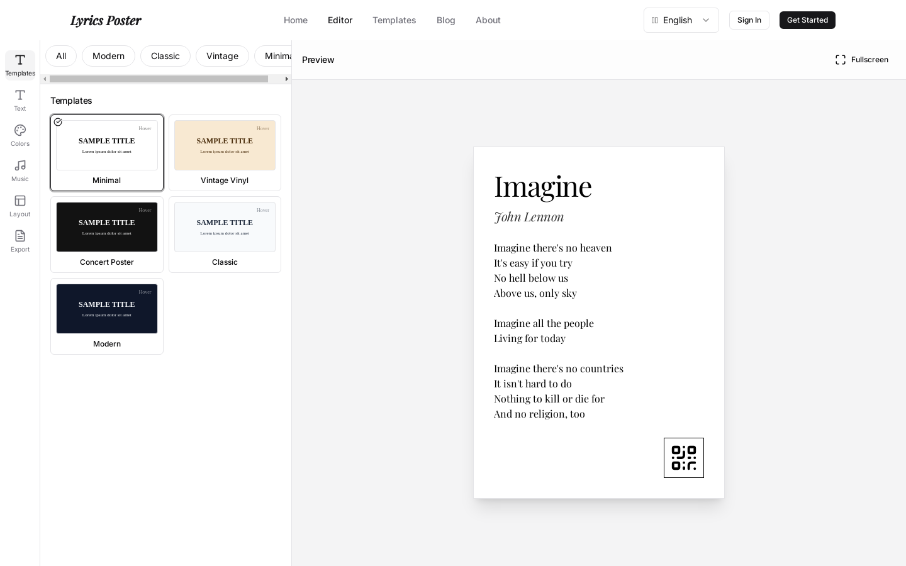This screenshot has width=906, height=566.
Task: Click the Lyrics Poster logo
Action: [106, 20]
